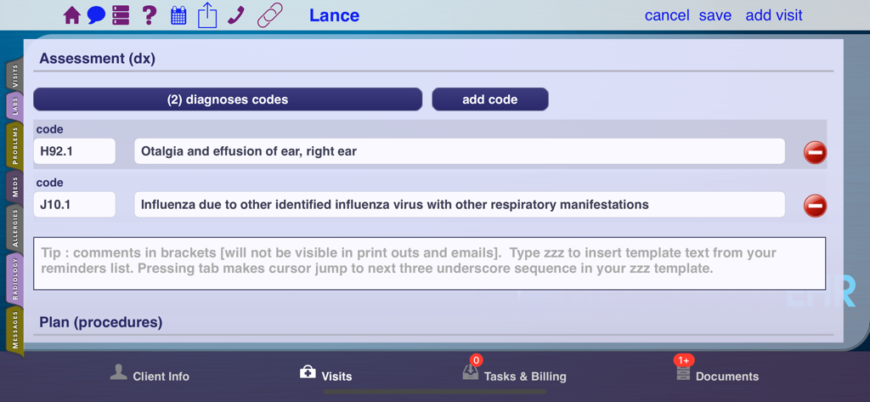Tap the share export icon
Screen dimensions: 870x402
207,15
